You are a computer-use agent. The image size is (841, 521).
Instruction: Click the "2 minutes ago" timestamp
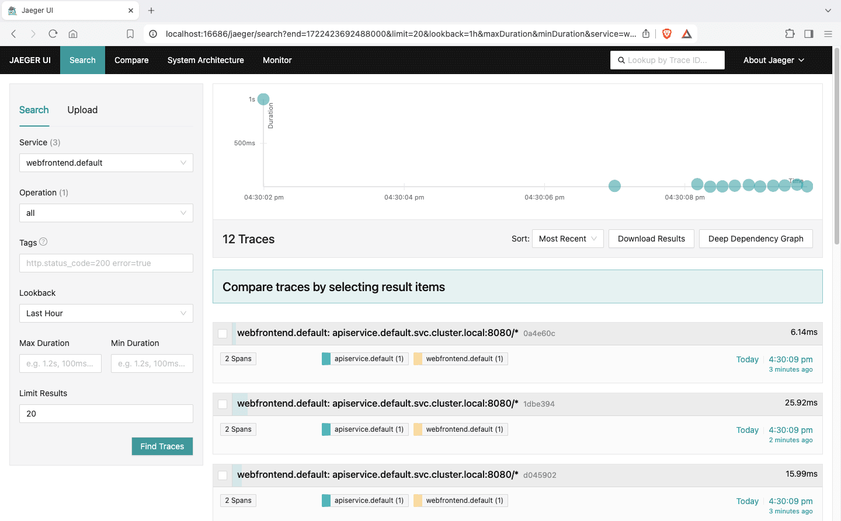791,440
